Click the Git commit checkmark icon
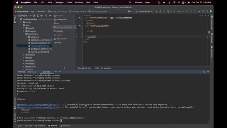The width and height of the screenshot is (227, 128). tap(187, 11)
